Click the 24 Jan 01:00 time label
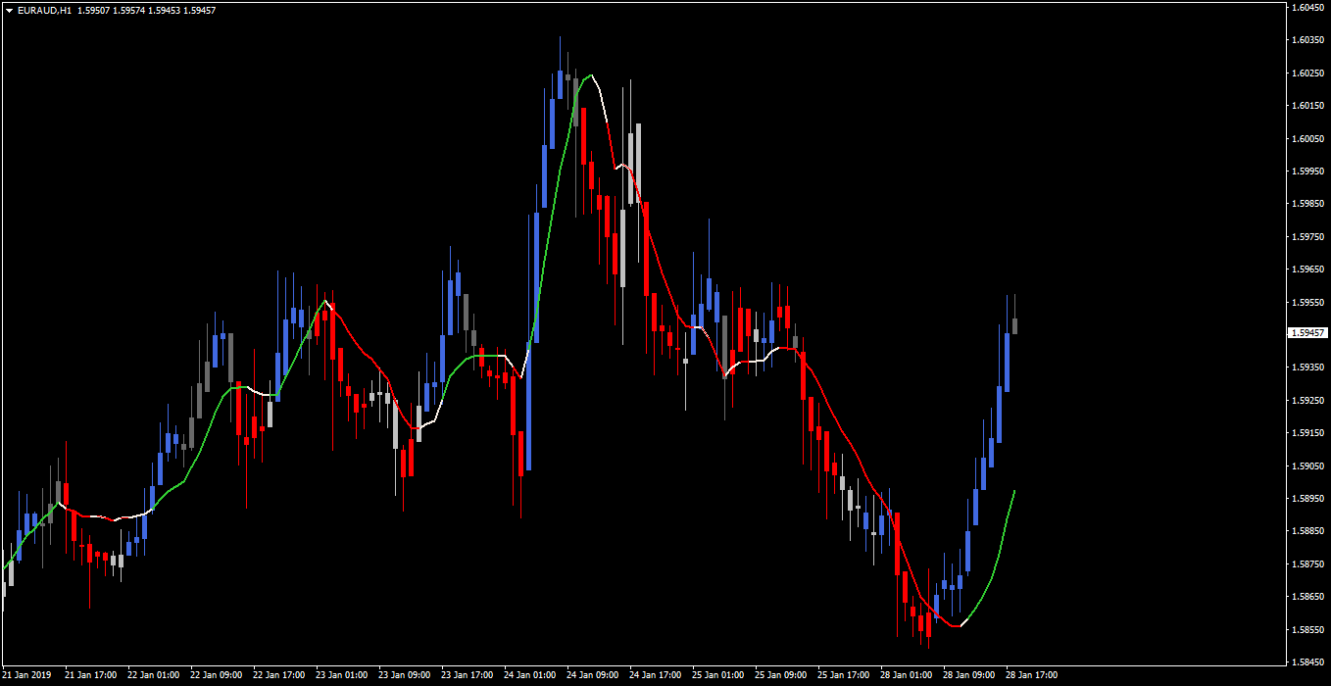 (x=530, y=675)
